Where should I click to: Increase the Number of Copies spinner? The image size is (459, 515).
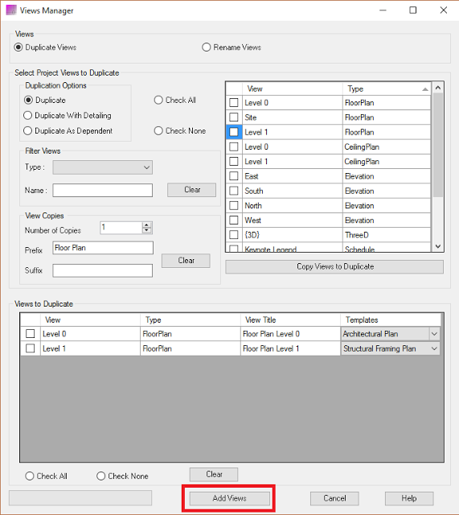(146, 225)
